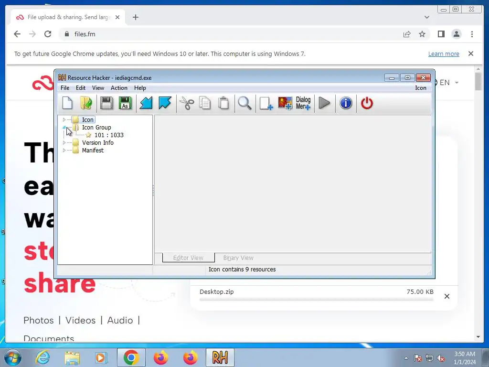This screenshot has width=489, height=367.
Task: Click the Audio link on files.fm
Action: (120, 320)
